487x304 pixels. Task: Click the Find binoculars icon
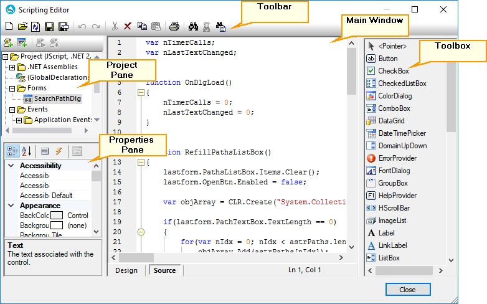coord(192,27)
